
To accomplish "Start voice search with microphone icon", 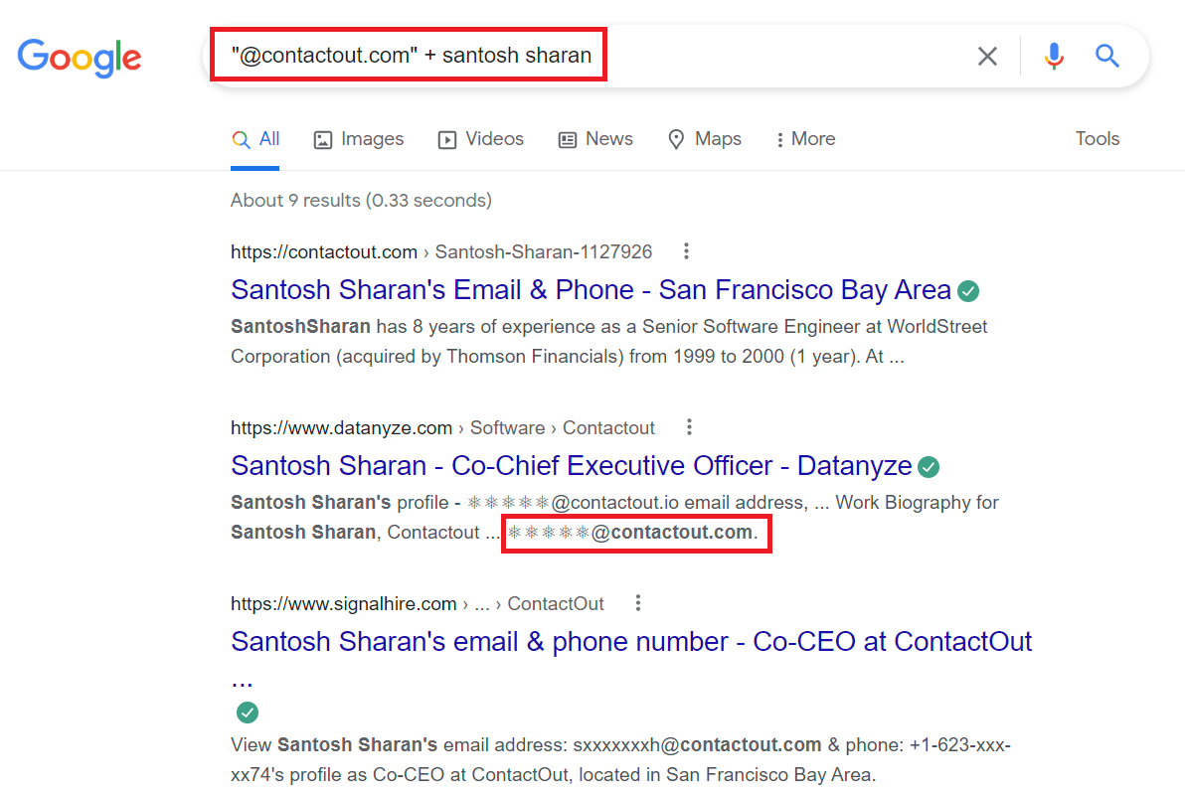I will pyautogui.click(x=1054, y=56).
